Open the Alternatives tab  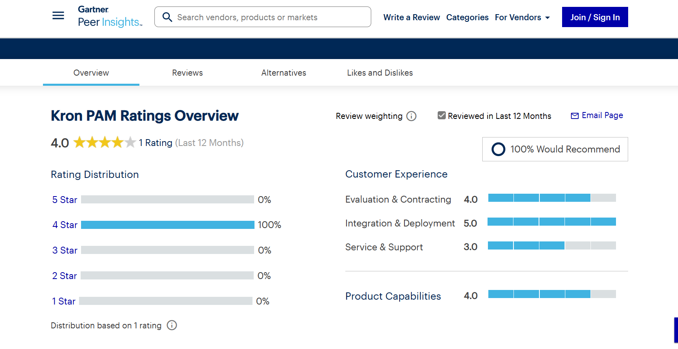(x=284, y=73)
